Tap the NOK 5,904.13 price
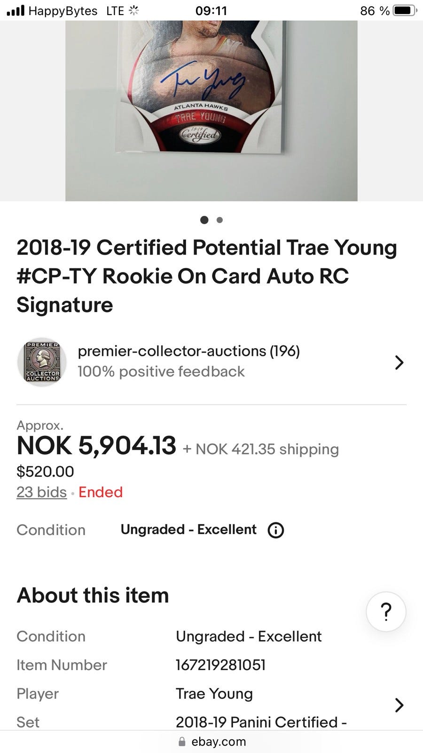The image size is (423, 753). 96,446
